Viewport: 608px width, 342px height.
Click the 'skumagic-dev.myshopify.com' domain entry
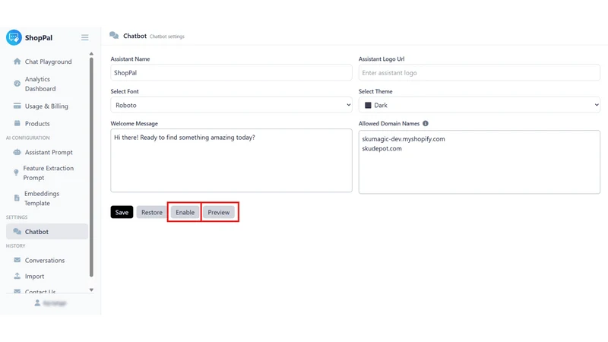coord(404,139)
